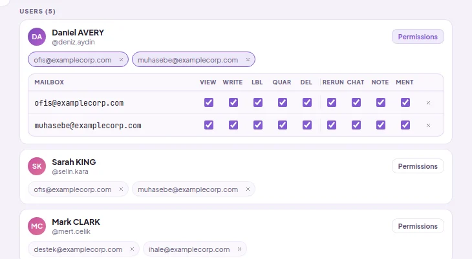Delete muhasebe@examplecorp.com row in mailbox table
This screenshot has width=472, height=259.
pos(428,125)
